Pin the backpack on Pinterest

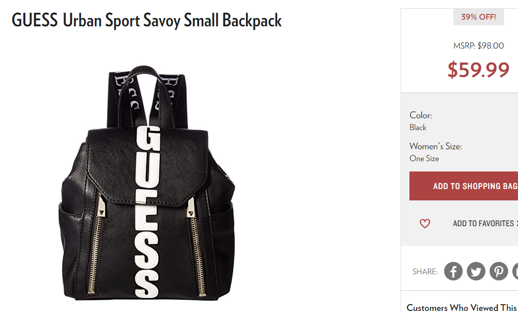coord(498,271)
